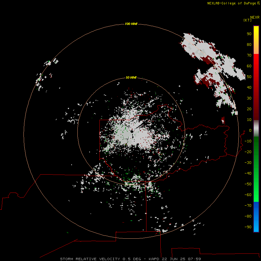This screenshot has height=261, width=261.
Task: Click the 30 value on velocity scale
Action: pos(249,98)
